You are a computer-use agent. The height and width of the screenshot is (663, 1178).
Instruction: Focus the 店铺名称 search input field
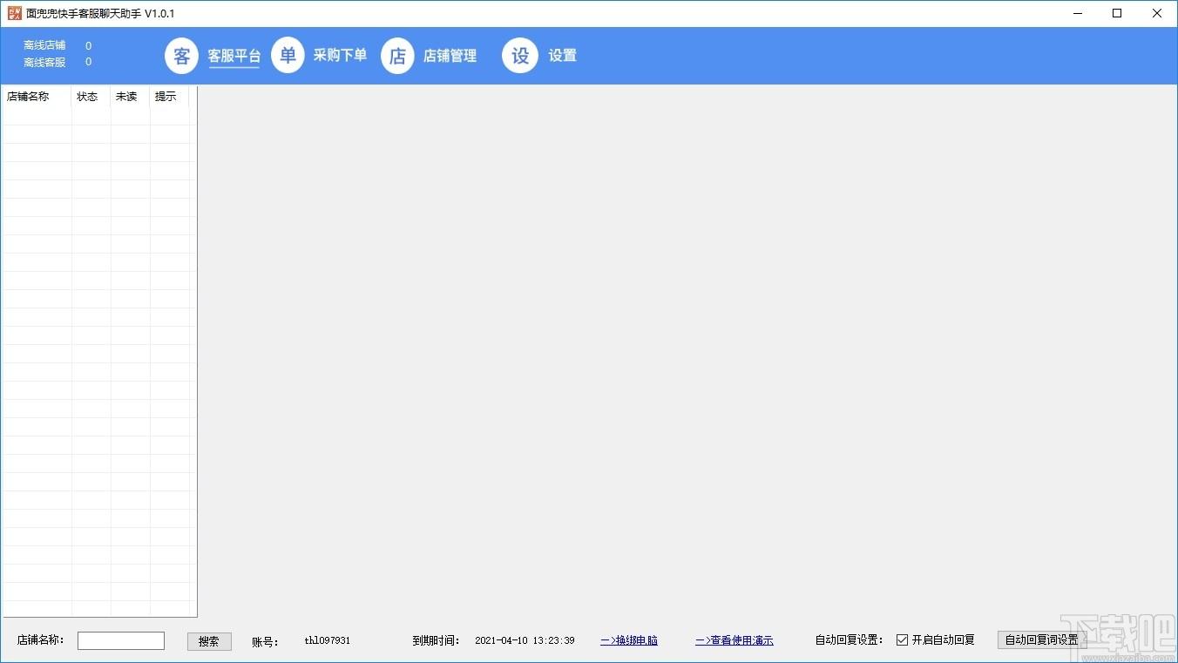click(121, 641)
